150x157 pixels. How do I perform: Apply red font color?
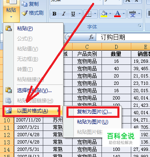click(117, 14)
